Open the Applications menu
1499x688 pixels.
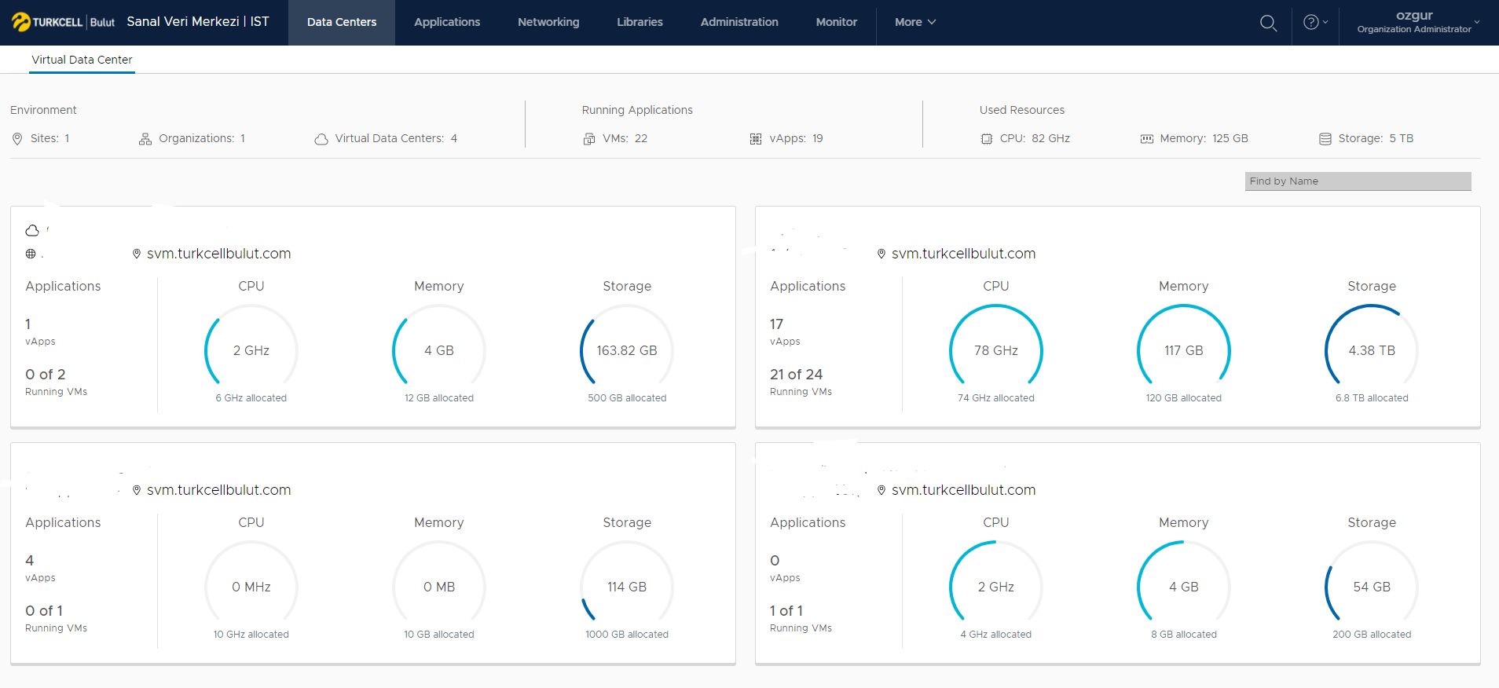[x=447, y=22]
